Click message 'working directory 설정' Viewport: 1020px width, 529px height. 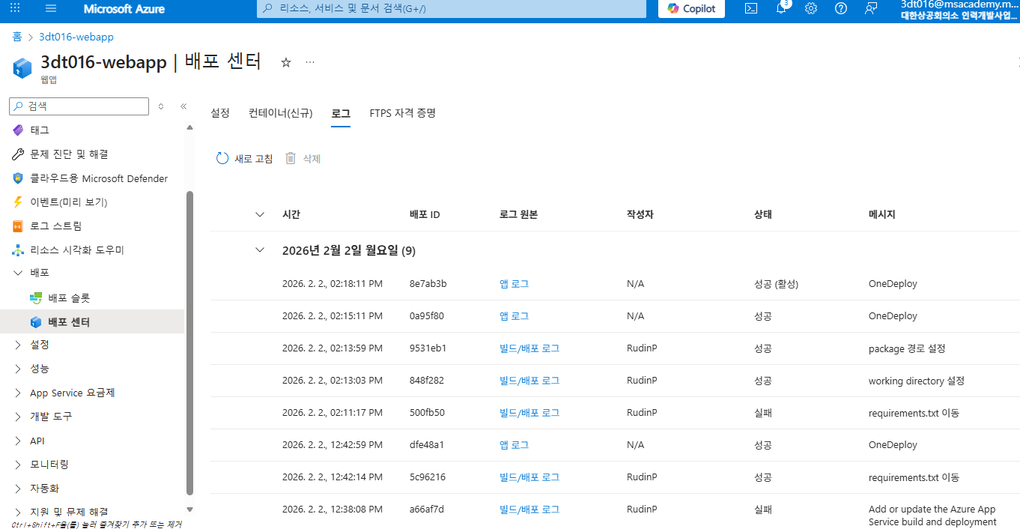point(917,381)
